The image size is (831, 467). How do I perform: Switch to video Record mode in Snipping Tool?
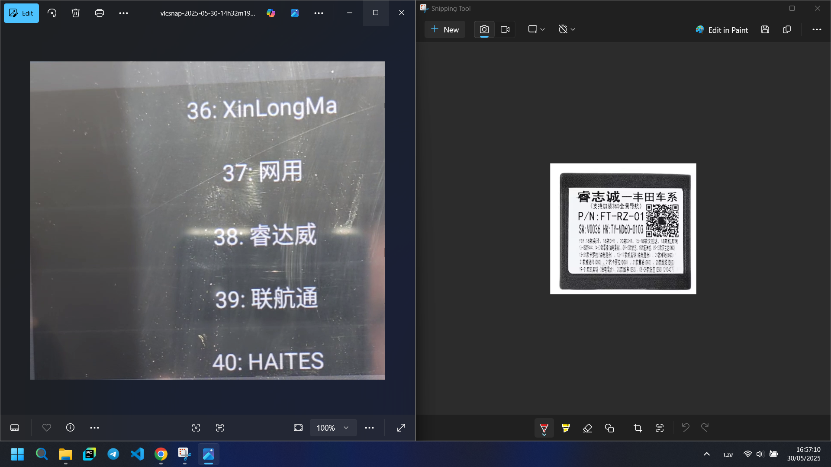(505, 29)
